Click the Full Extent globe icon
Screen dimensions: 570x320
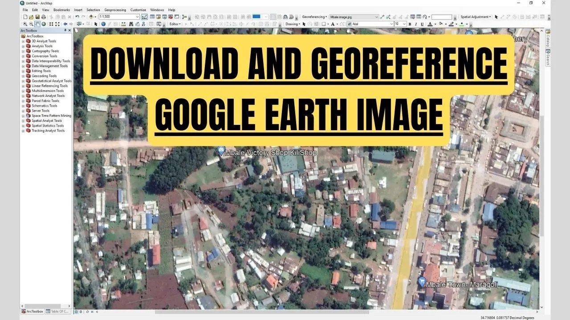click(44, 24)
